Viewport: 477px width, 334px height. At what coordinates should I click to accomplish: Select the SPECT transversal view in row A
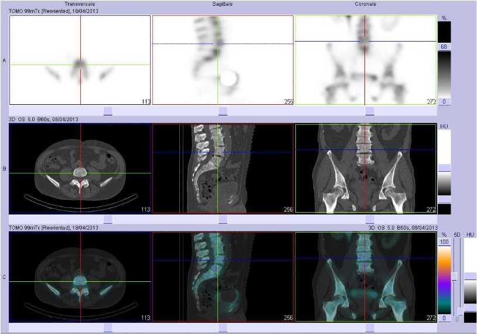tap(80, 60)
